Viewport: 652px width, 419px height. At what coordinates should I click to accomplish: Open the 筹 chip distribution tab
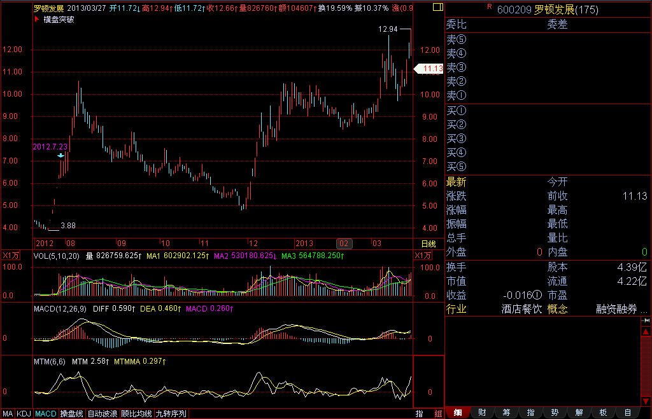(x=506, y=413)
